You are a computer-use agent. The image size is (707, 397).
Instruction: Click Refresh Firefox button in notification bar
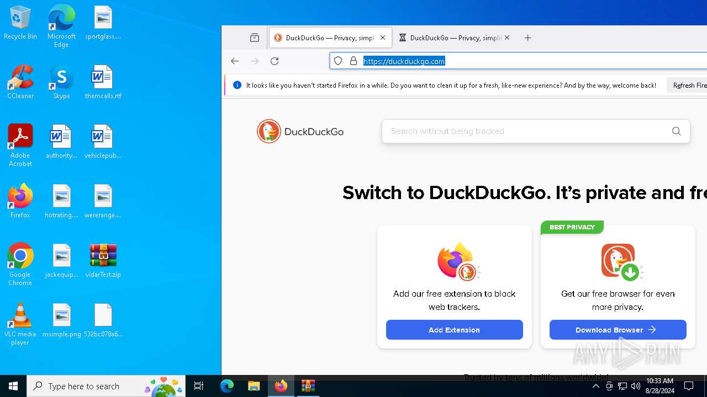[x=687, y=85]
